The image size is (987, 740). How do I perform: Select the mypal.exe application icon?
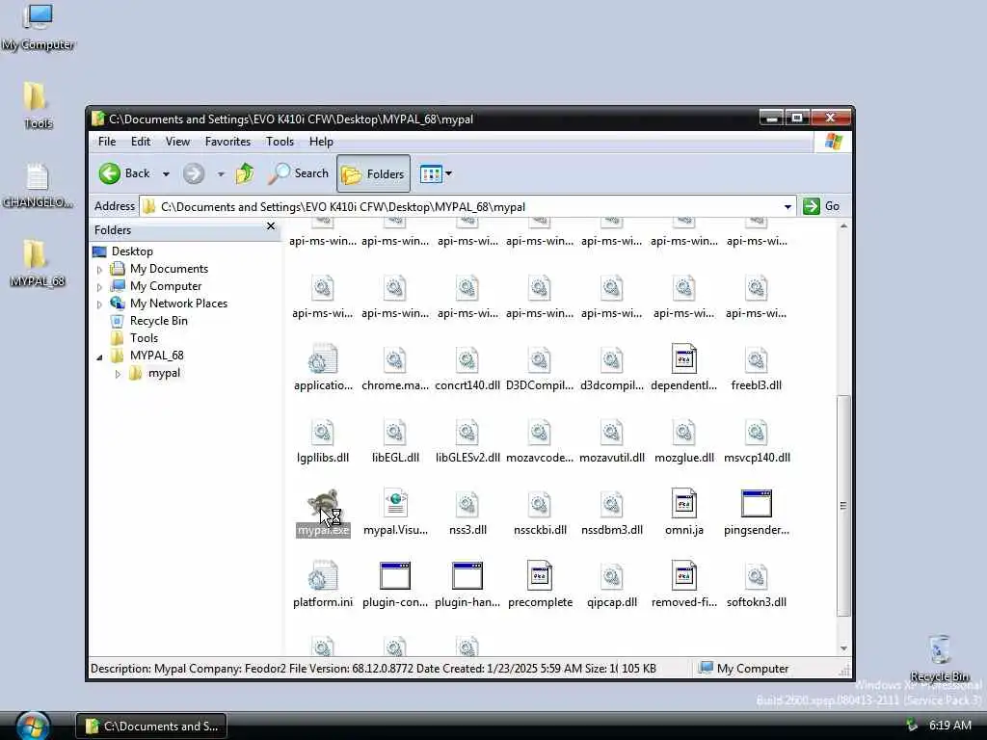pos(323,504)
